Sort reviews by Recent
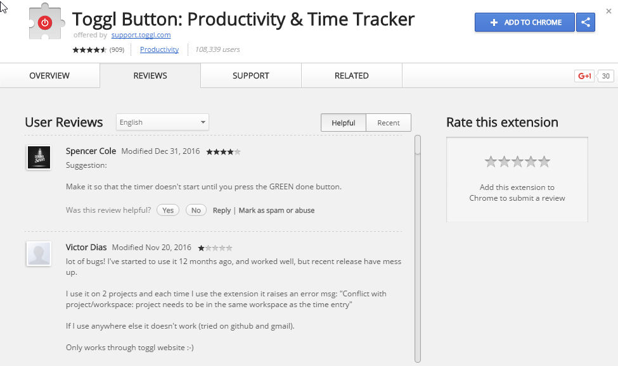 click(x=389, y=123)
